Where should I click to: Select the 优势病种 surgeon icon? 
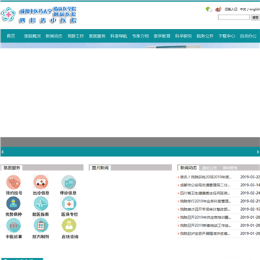point(14,204)
